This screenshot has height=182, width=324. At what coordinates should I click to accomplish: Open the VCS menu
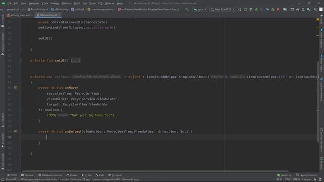point(100,3)
